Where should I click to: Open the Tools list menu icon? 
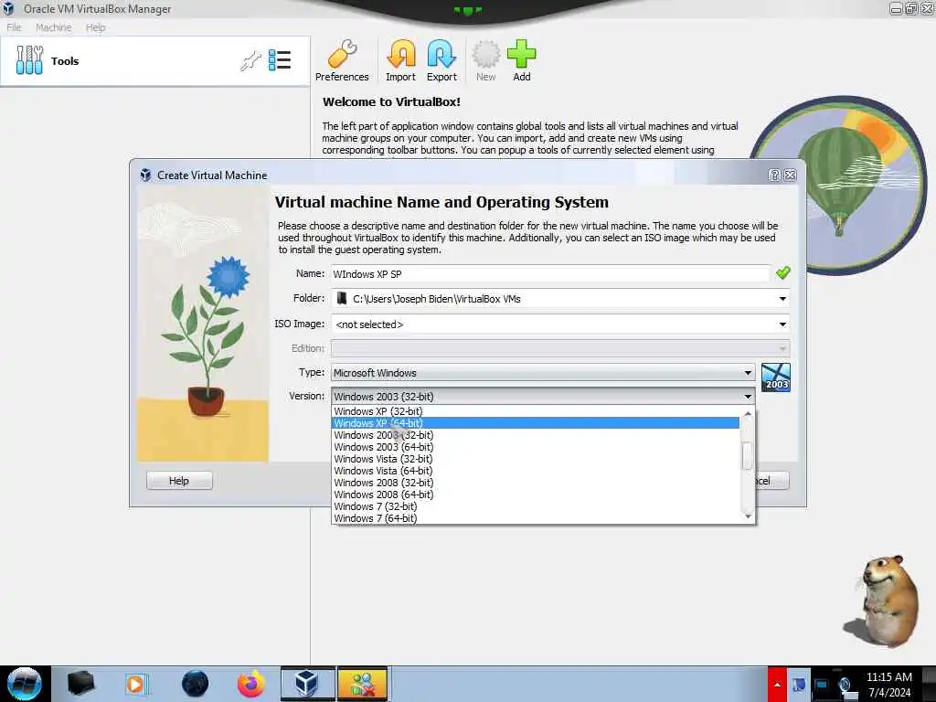tap(280, 60)
